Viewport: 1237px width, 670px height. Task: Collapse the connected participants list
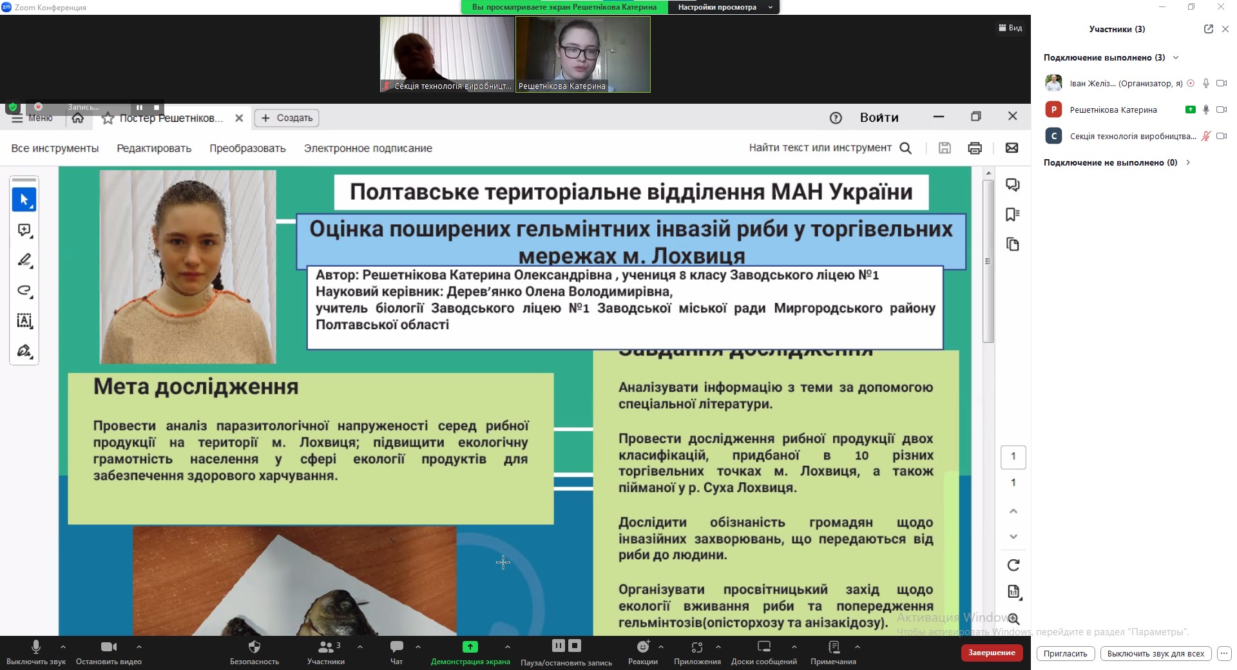click(x=1176, y=57)
